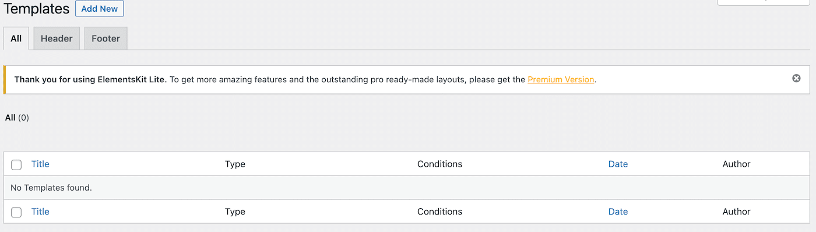Sort by Date in the table header row
Screen dimensions: 816x232
pyautogui.click(x=618, y=164)
